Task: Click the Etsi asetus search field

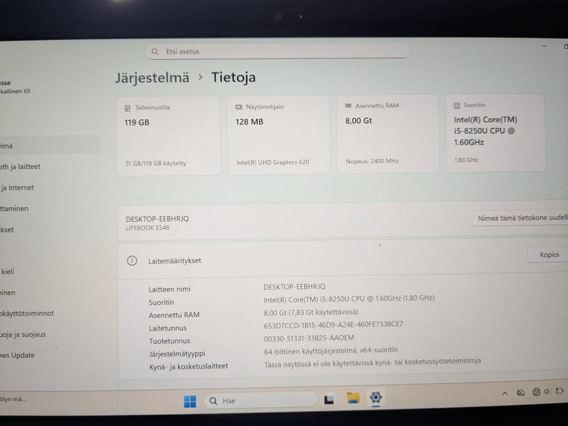Action: click(x=277, y=51)
